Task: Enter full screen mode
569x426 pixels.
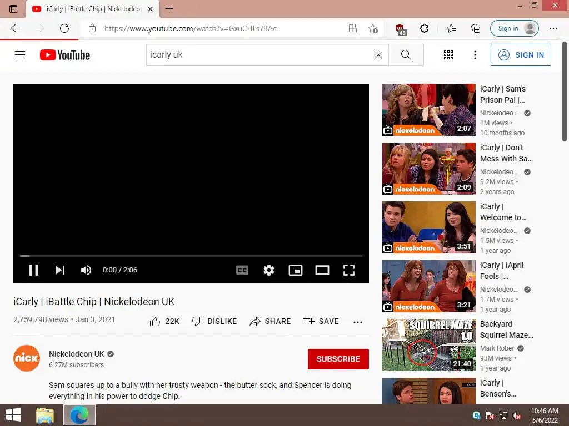Action: (349, 270)
